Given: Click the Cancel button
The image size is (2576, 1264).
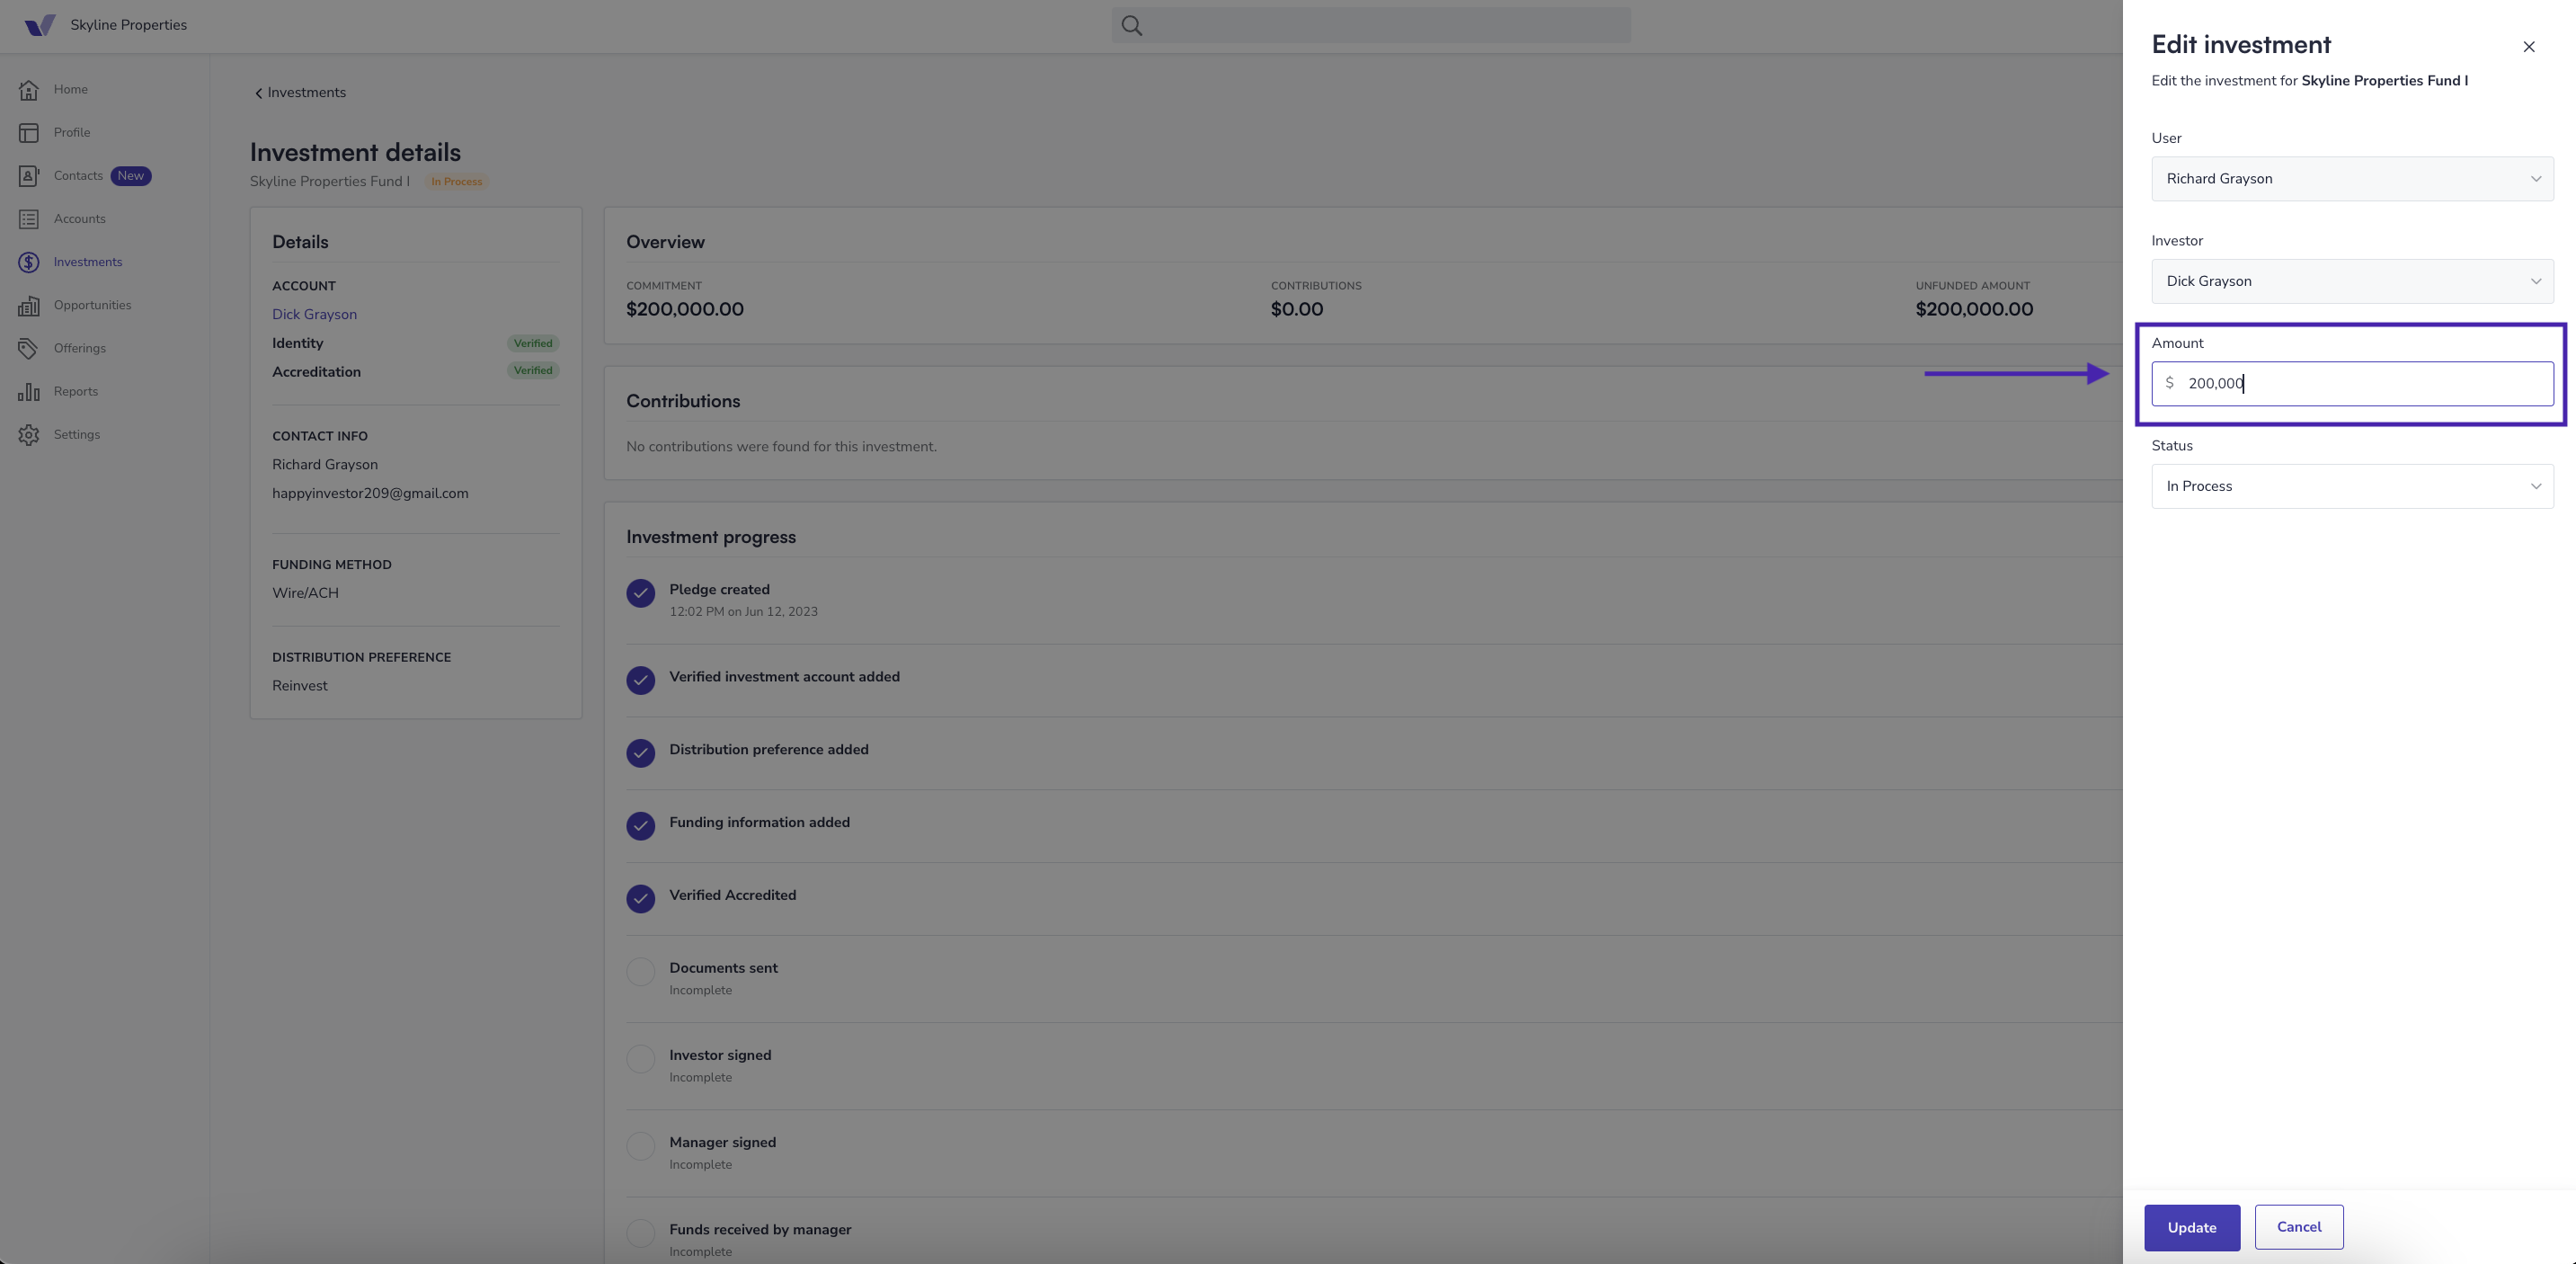Looking at the screenshot, I should click(2298, 1227).
